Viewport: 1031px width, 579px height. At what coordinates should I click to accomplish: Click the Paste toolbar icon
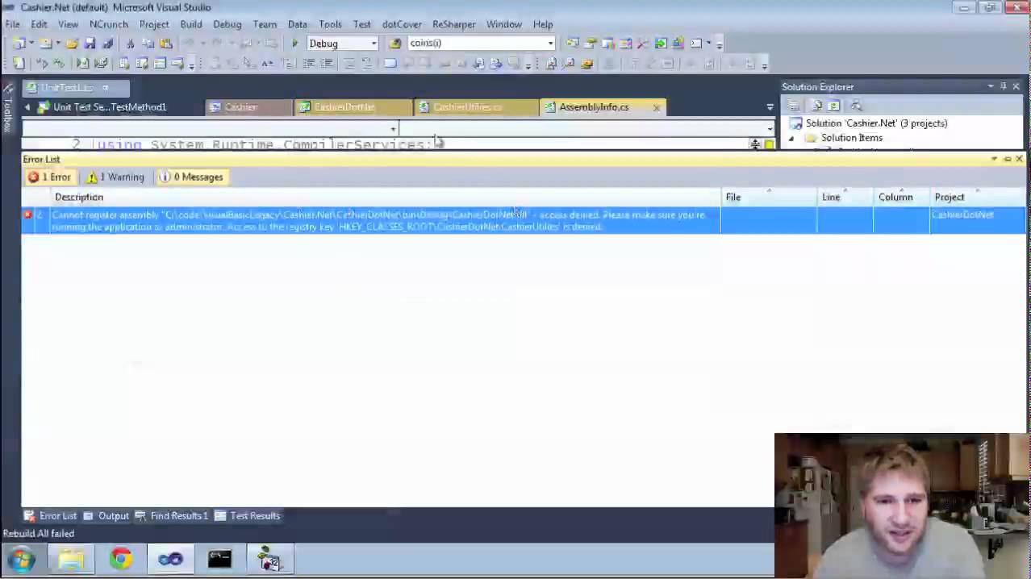[165, 44]
